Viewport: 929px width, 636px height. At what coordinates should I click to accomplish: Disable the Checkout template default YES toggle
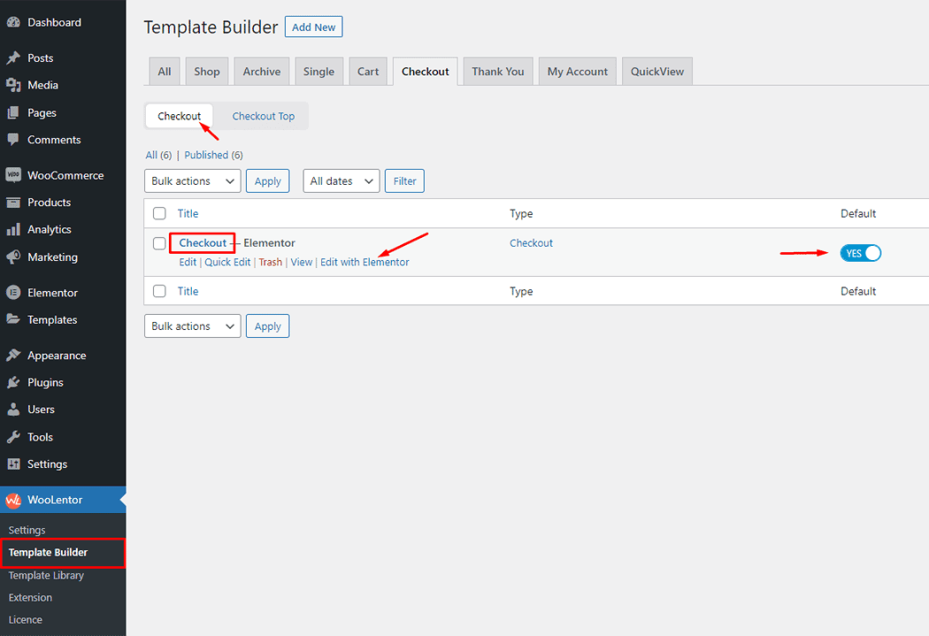pyautogui.click(x=860, y=253)
